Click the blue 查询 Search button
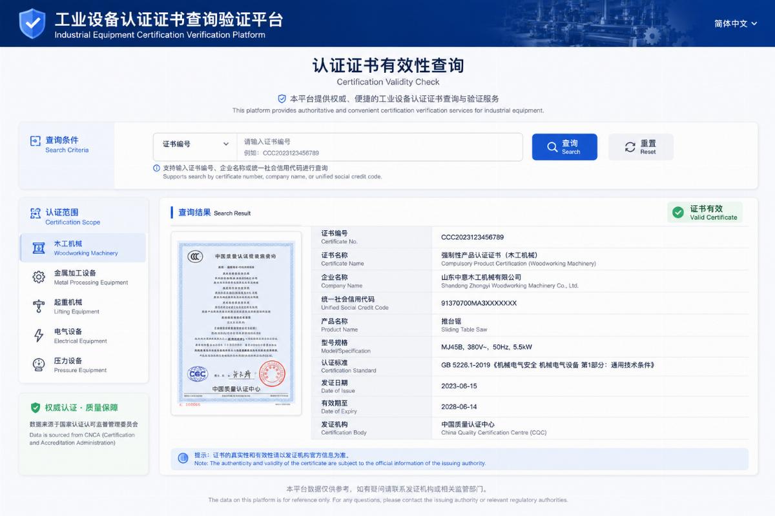775x516 pixels. tap(564, 147)
